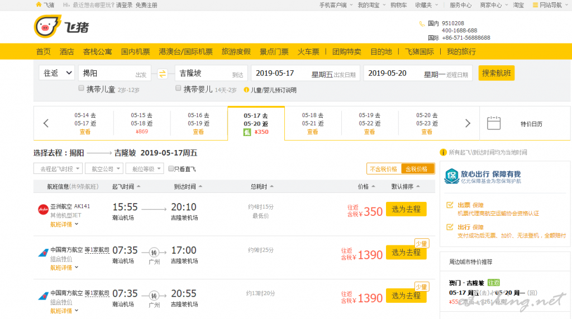Swap departure and arrival cities
The width and height of the screenshot is (572, 319).
click(x=163, y=74)
